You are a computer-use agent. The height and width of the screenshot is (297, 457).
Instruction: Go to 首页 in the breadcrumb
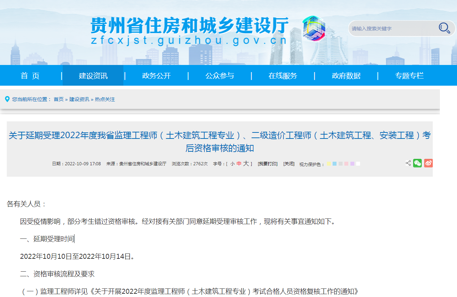click(58, 99)
